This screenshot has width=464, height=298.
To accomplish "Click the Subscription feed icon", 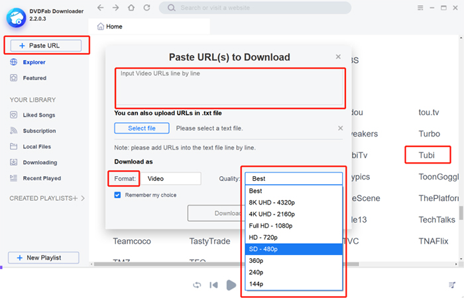I will pos(14,130).
